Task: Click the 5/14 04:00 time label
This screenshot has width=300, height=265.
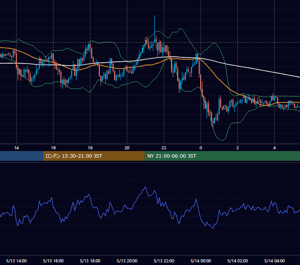Action: pyautogui.click(x=274, y=261)
